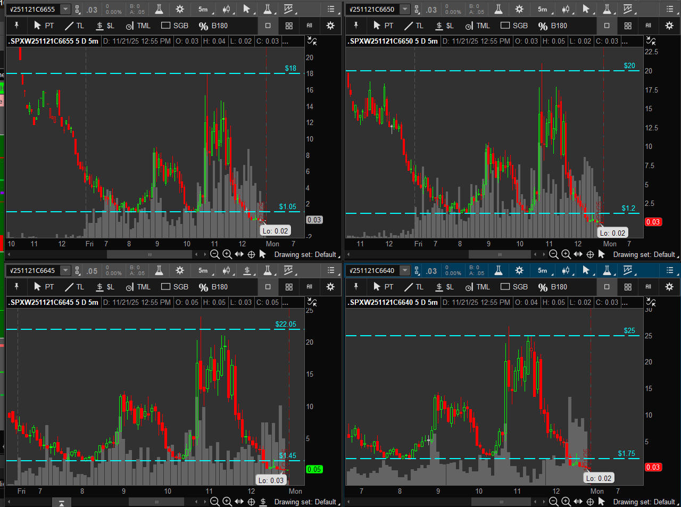Zoom out on the C6655 chart
Viewport: 681px width, 507px height.
coord(215,254)
